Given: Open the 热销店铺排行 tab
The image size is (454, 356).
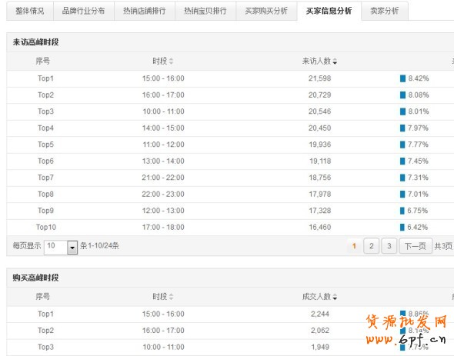Looking at the screenshot, I should 145,11.
